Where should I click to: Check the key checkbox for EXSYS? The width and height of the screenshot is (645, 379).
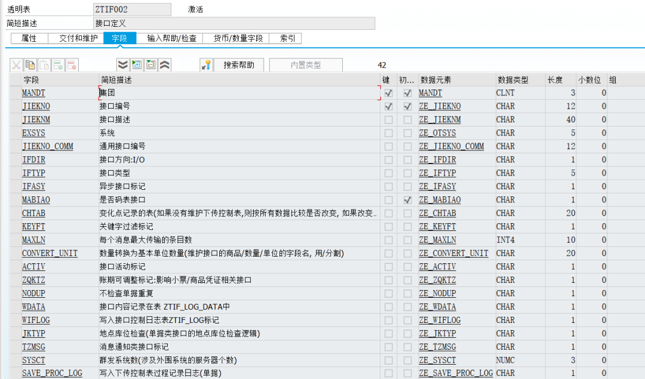coord(388,133)
